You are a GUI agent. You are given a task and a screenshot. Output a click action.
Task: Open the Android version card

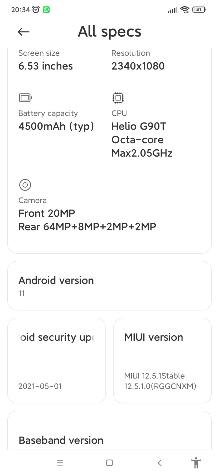(x=109, y=286)
